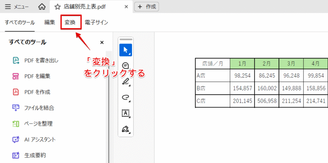Image resolution: width=328 pixels, height=163 pixels.
Task: Click the B店 row label
Action: 201,88
